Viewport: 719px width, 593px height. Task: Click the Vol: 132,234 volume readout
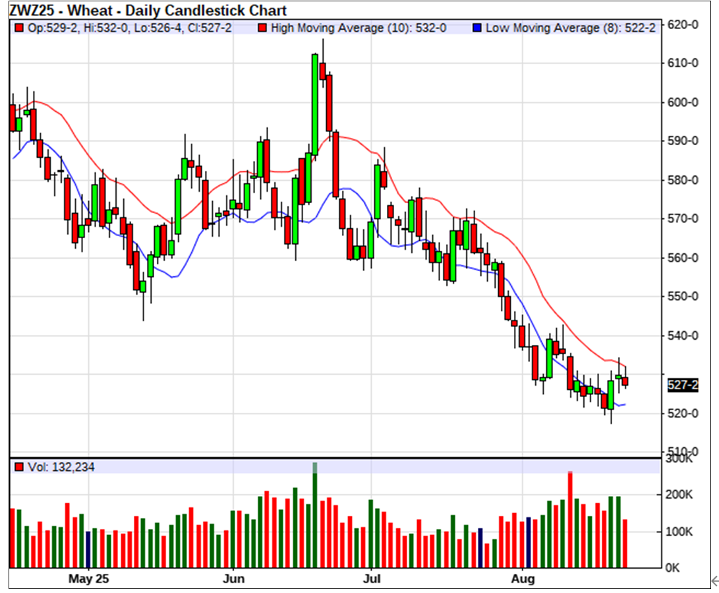pos(60,467)
